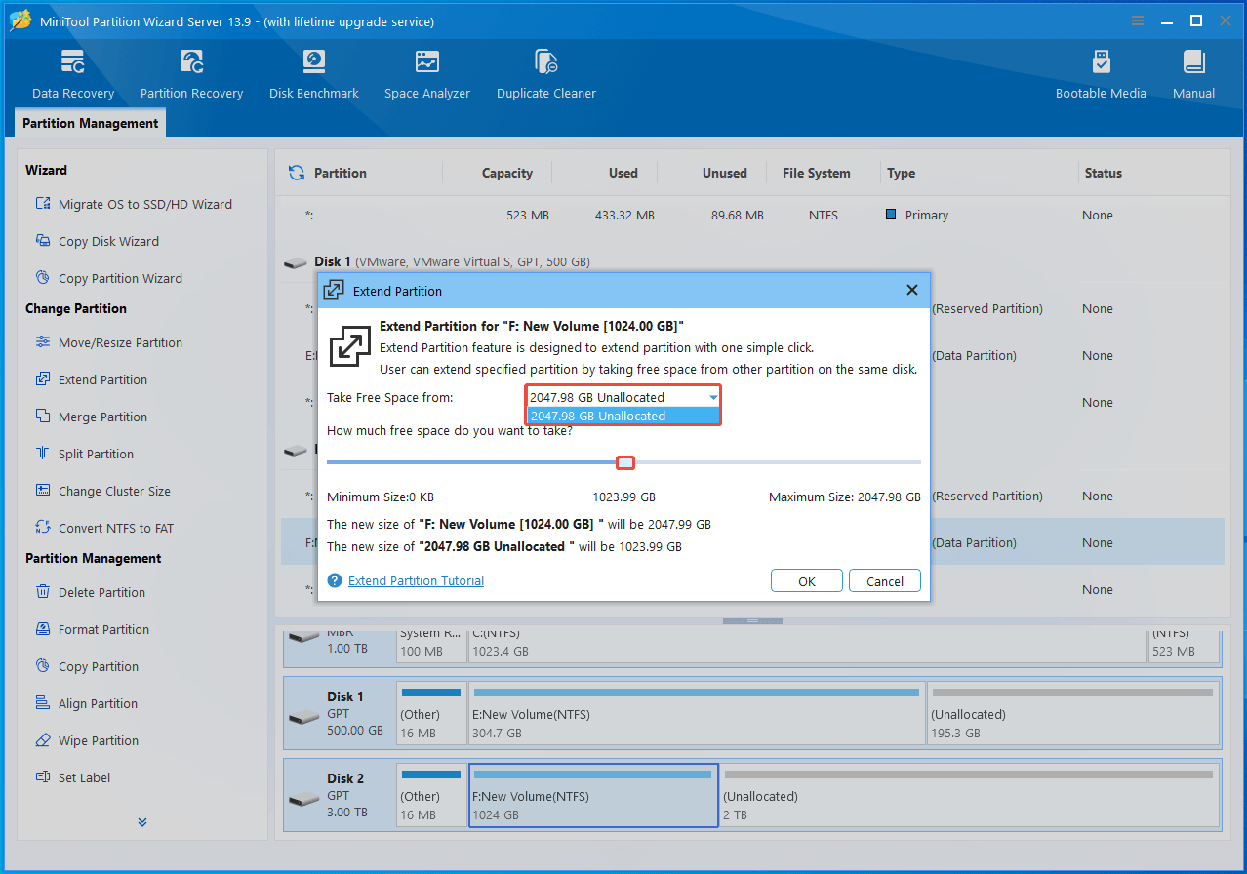Select F:New Volume block on Disk 2
Screen dimensions: 1247x874
point(593,796)
